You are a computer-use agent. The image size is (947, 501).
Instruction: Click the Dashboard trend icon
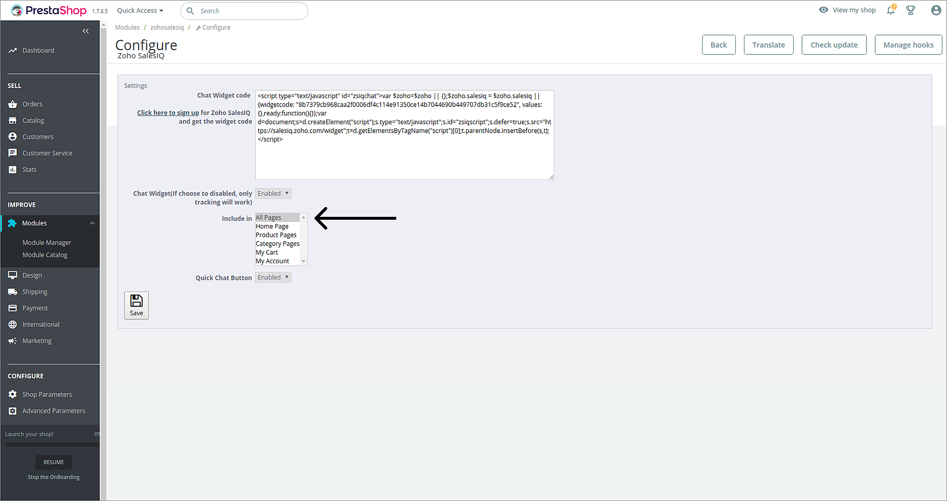click(x=13, y=50)
